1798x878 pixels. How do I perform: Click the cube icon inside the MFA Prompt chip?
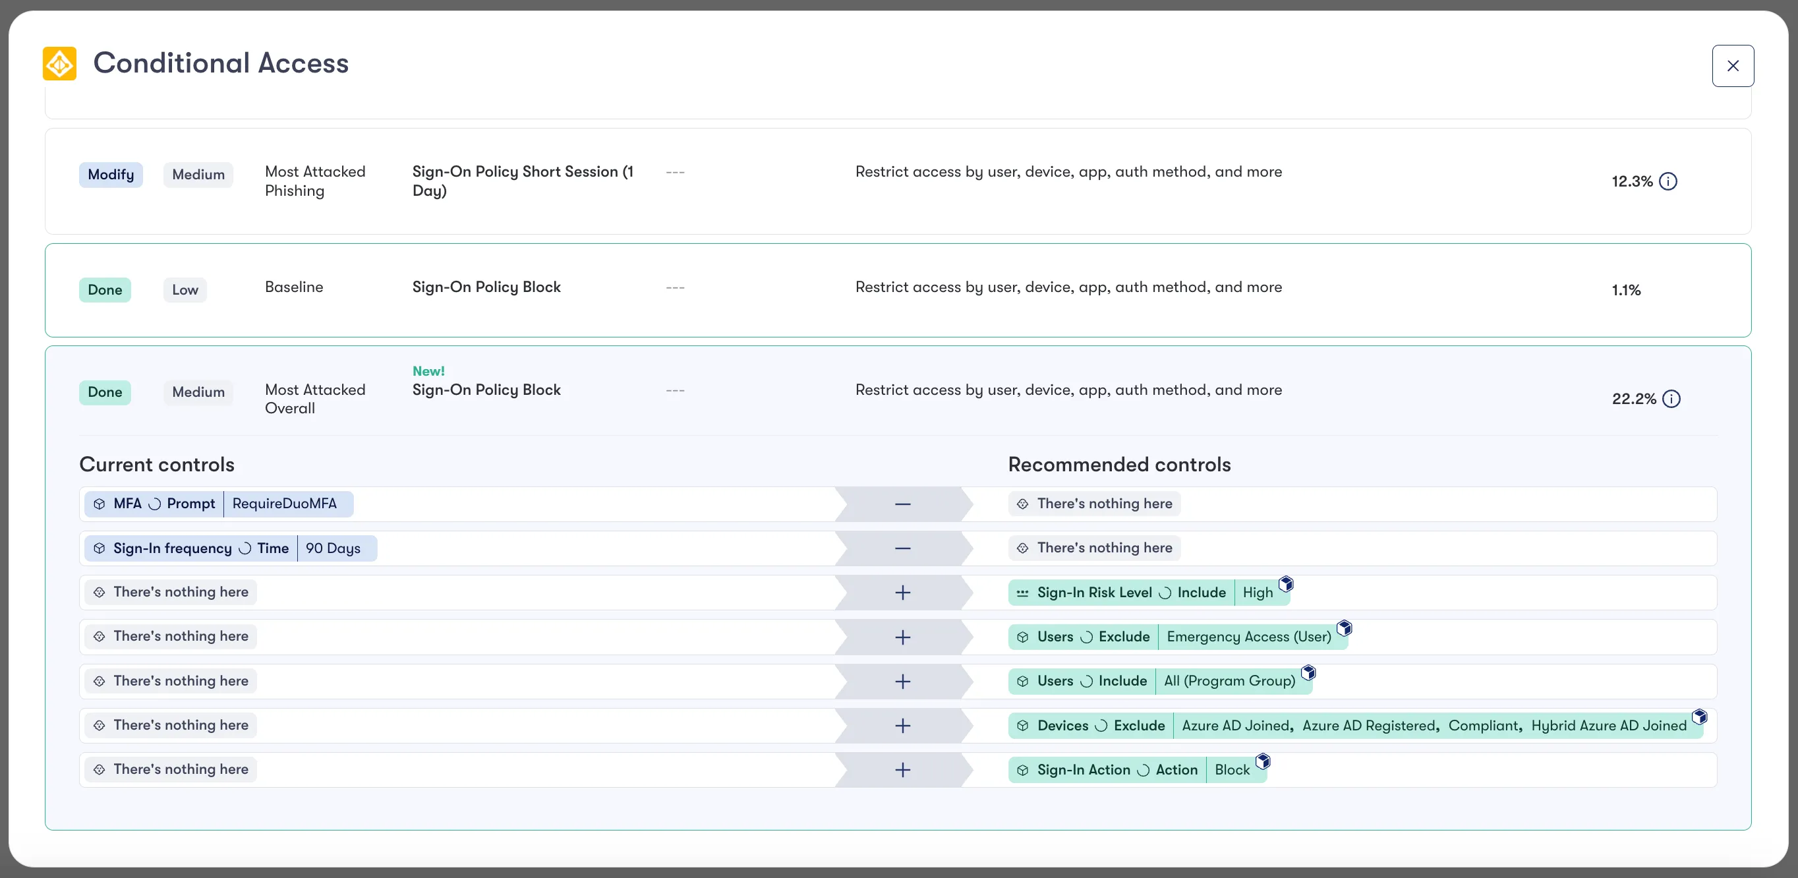[99, 503]
